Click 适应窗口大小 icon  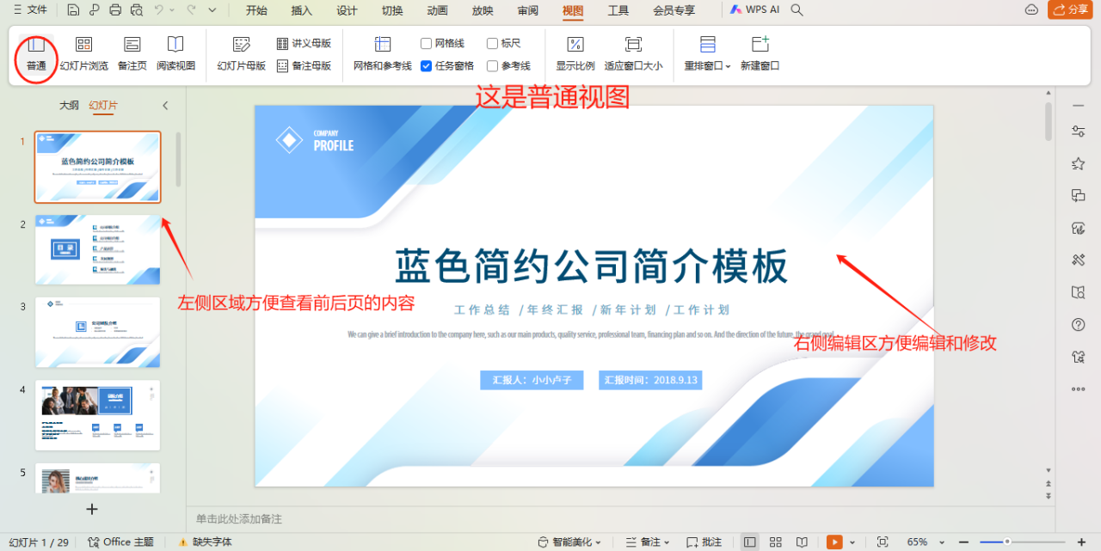(633, 46)
